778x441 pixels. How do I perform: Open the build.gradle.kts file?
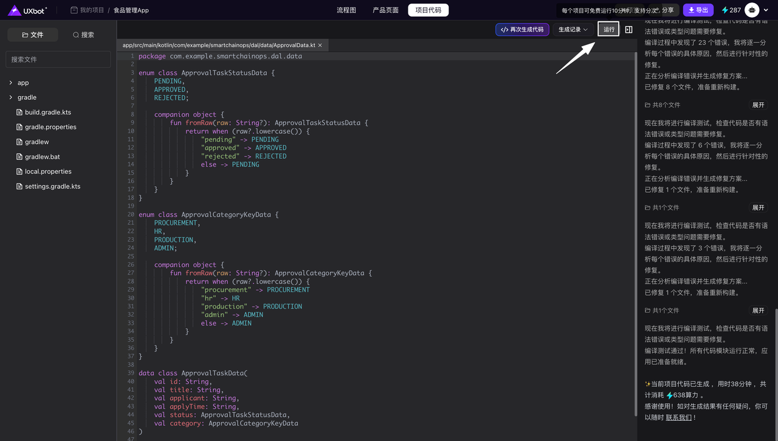(x=48, y=113)
